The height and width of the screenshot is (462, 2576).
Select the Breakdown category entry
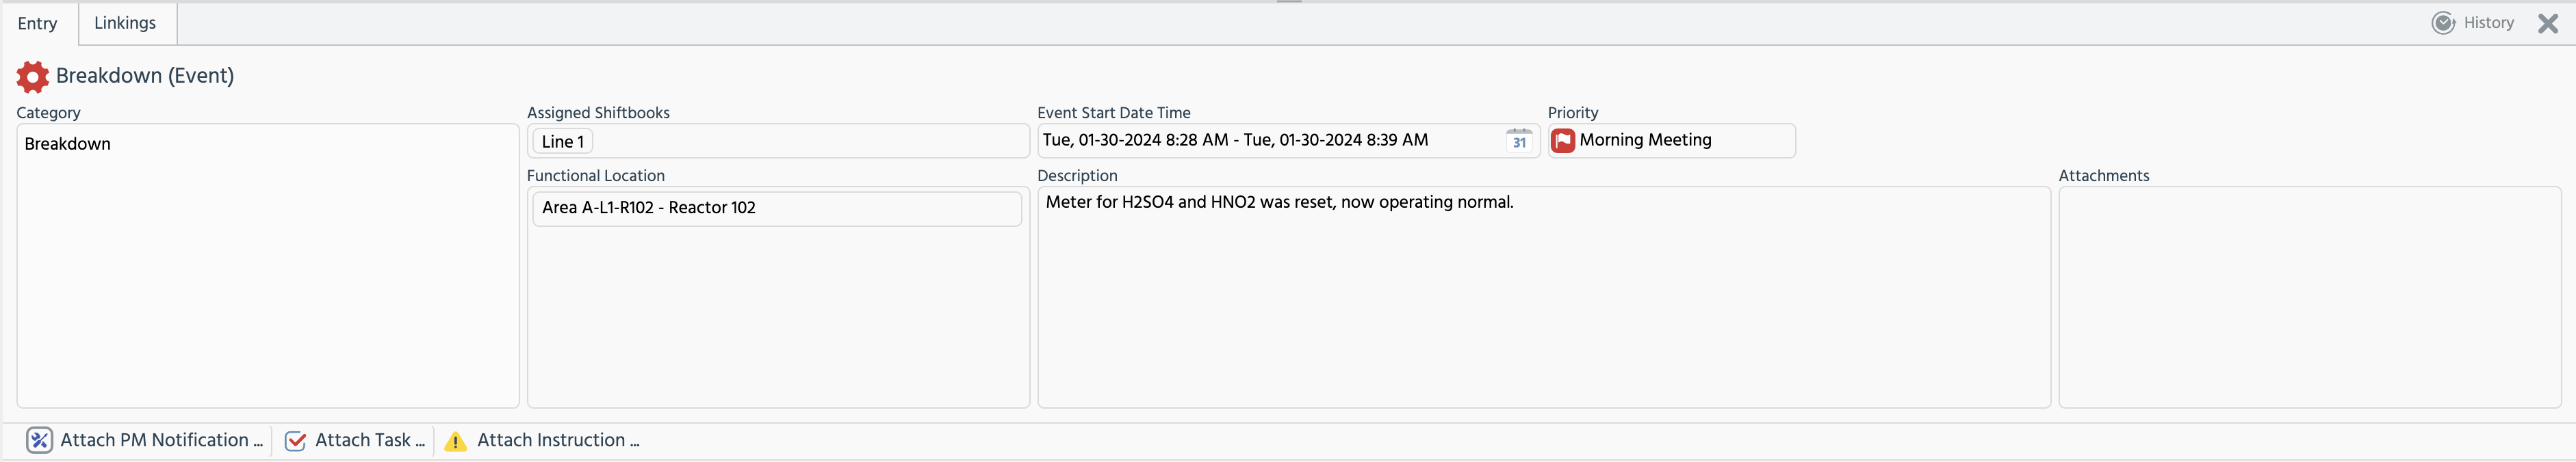[x=68, y=144]
